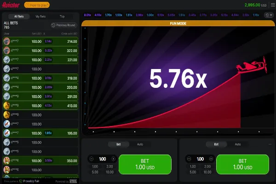Viewport: 276px width, 184px height.
Task: Select the 8.01x history multiplier
Action: pos(87,15)
